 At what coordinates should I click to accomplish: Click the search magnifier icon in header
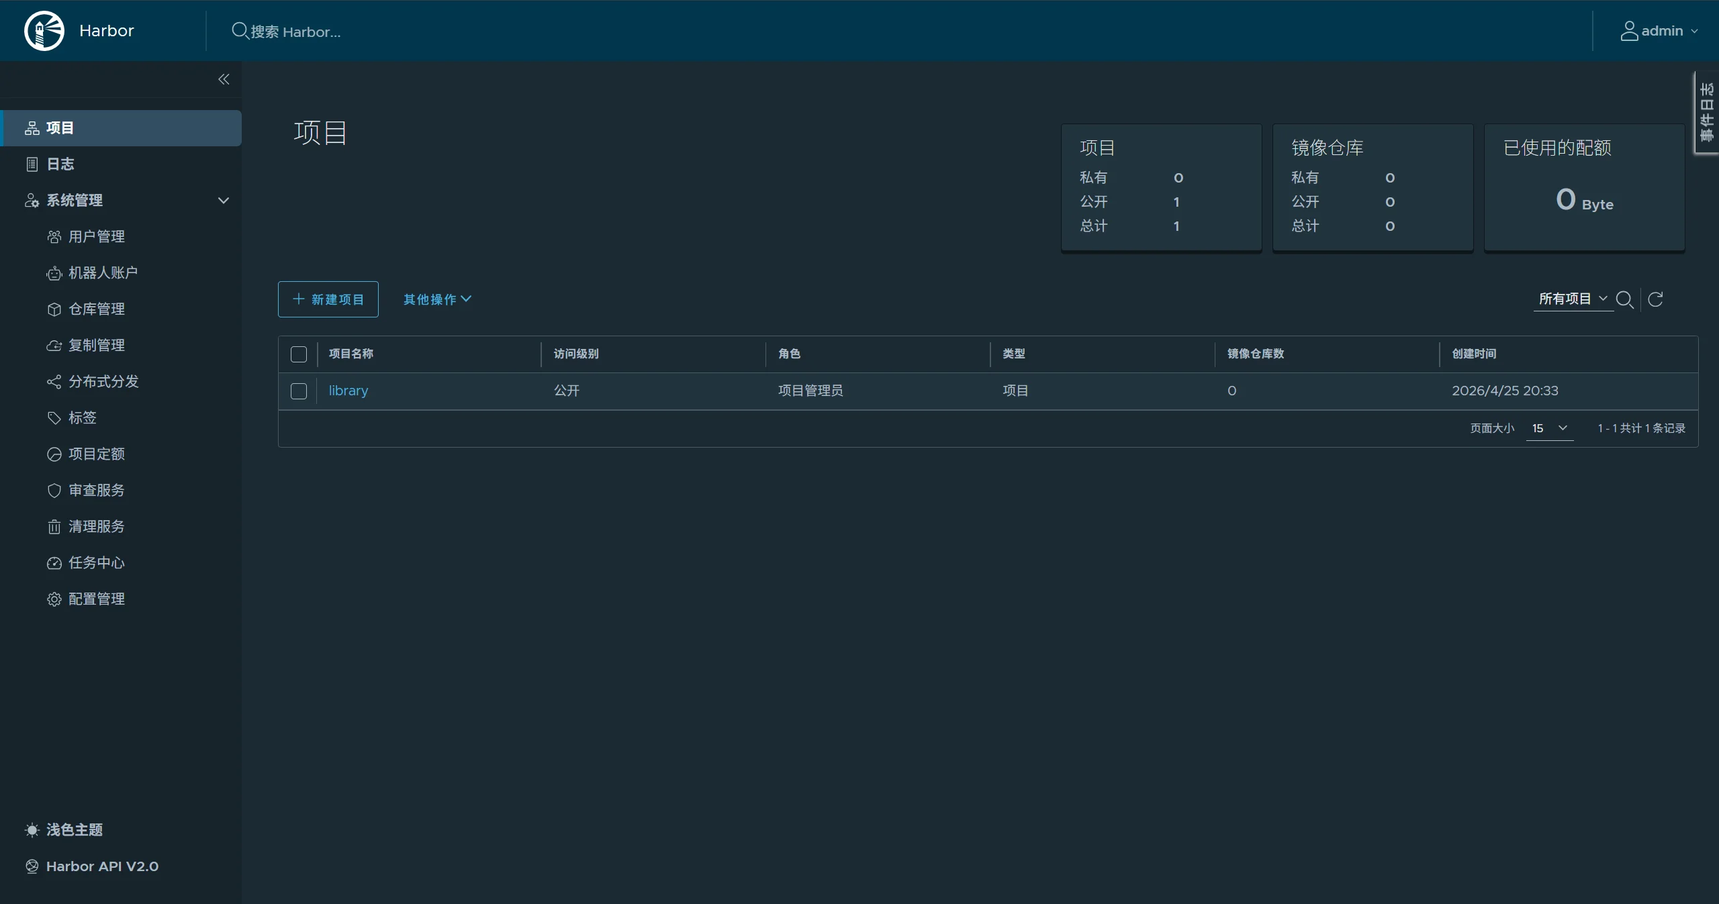click(x=240, y=31)
